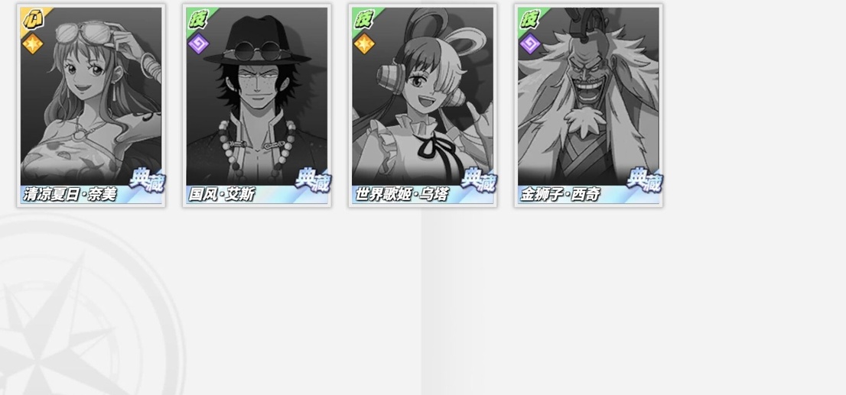
Task: Click the 典藏 stamp on 西奇 card
Action: click(643, 181)
